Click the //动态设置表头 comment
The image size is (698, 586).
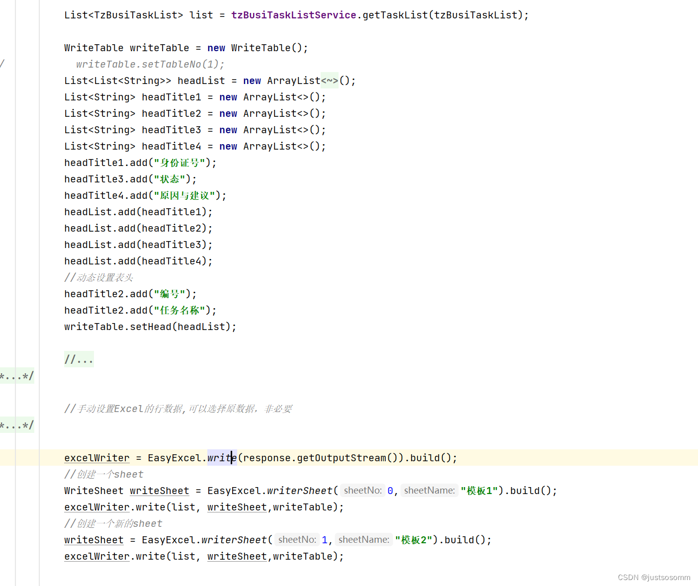point(98,277)
